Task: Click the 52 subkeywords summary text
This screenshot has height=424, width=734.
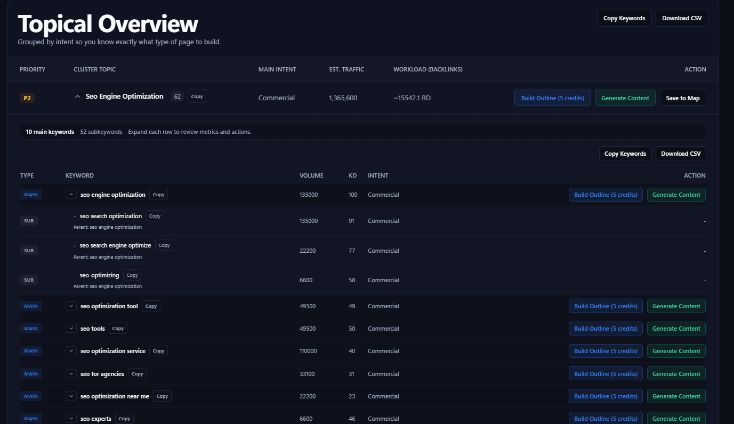Action: tap(101, 132)
